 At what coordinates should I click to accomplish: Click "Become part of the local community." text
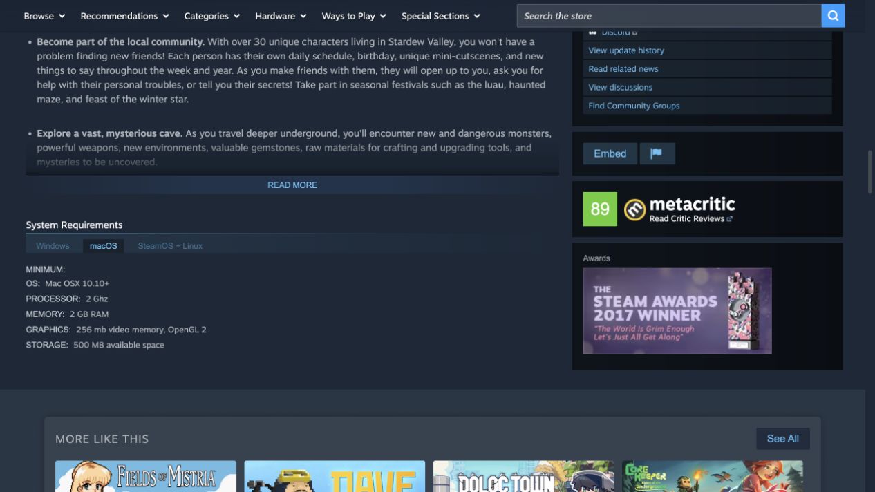(x=120, y=42)
